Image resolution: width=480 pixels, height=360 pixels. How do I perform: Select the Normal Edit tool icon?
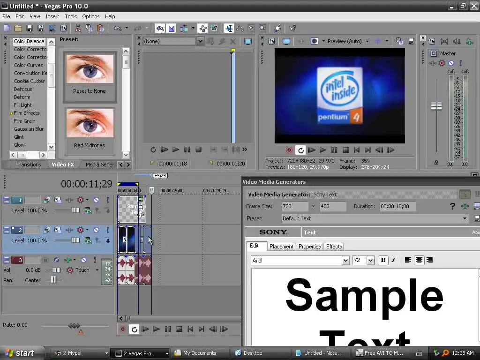[x=229, y=29]
